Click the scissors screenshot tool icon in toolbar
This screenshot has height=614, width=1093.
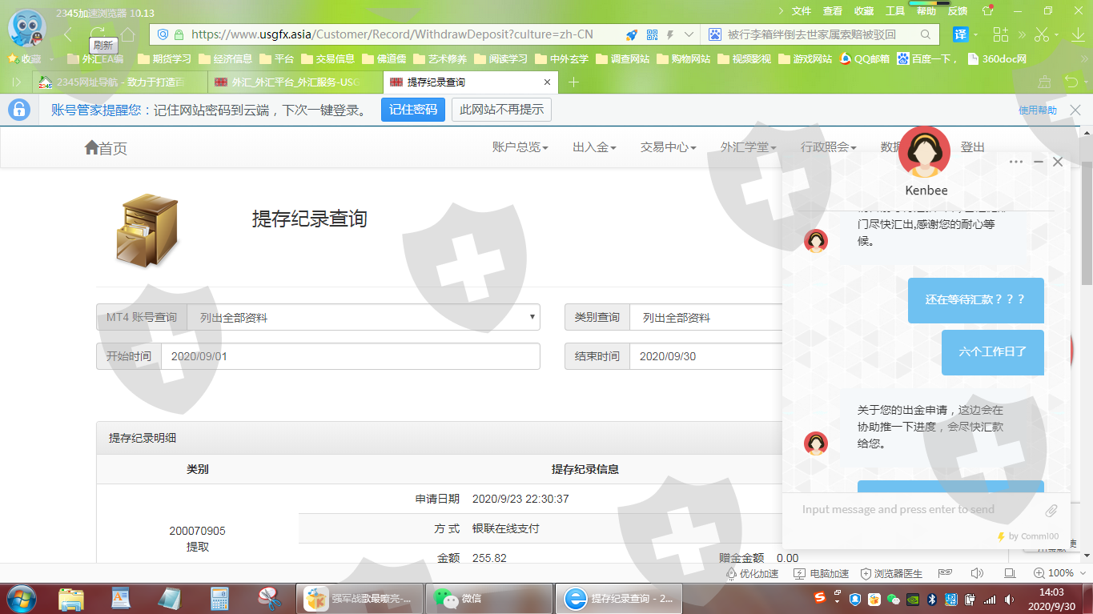pyautogui.click(x=1041, y=34)
